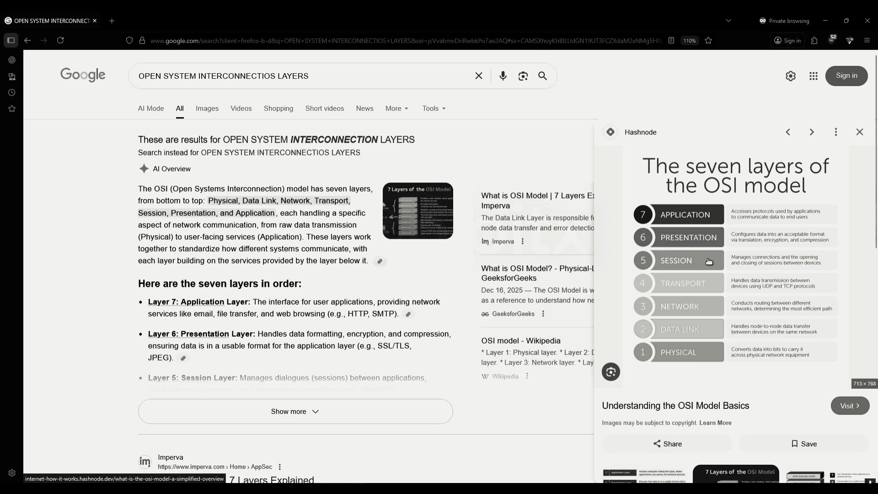Expand the More search filters dropdown
This screenshot has width=878, height=494.
click(x=397, y=108)
